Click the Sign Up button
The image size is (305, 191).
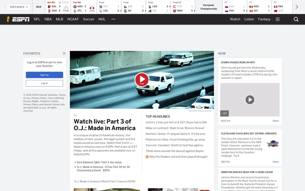point(44,75)
